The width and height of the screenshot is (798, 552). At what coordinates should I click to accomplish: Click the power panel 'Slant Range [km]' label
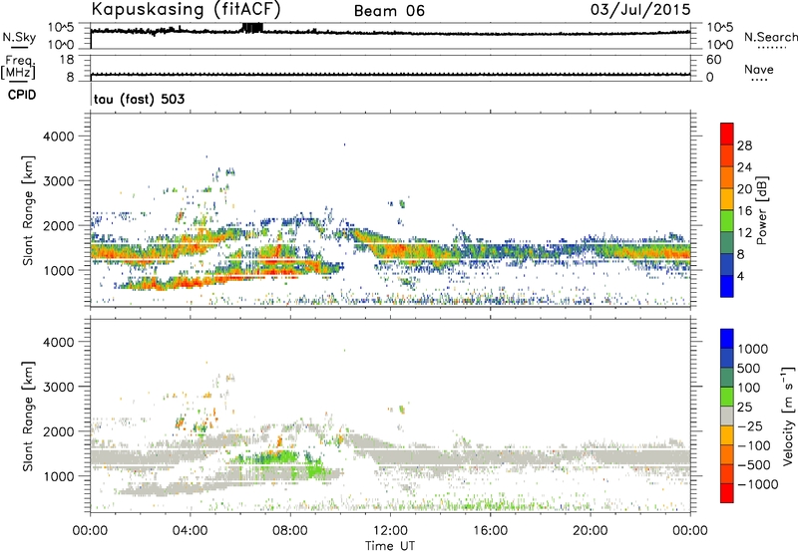click(x=28, y=210)
